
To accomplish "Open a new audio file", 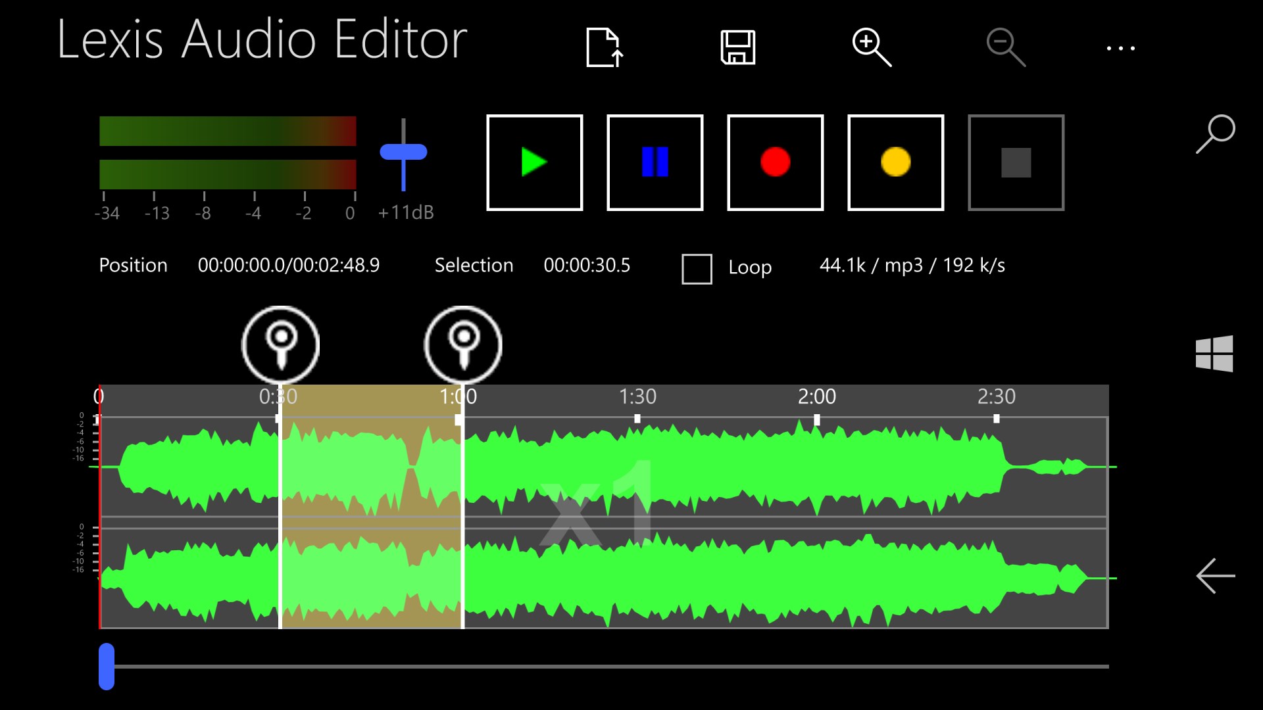I will 604,47.
